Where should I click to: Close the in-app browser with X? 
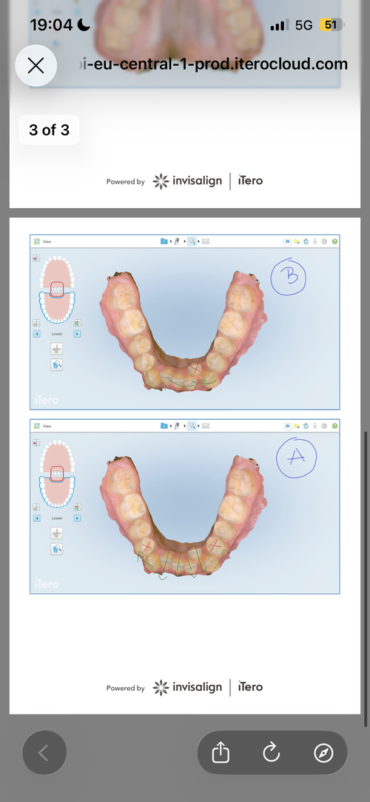(x=36, y=65)
